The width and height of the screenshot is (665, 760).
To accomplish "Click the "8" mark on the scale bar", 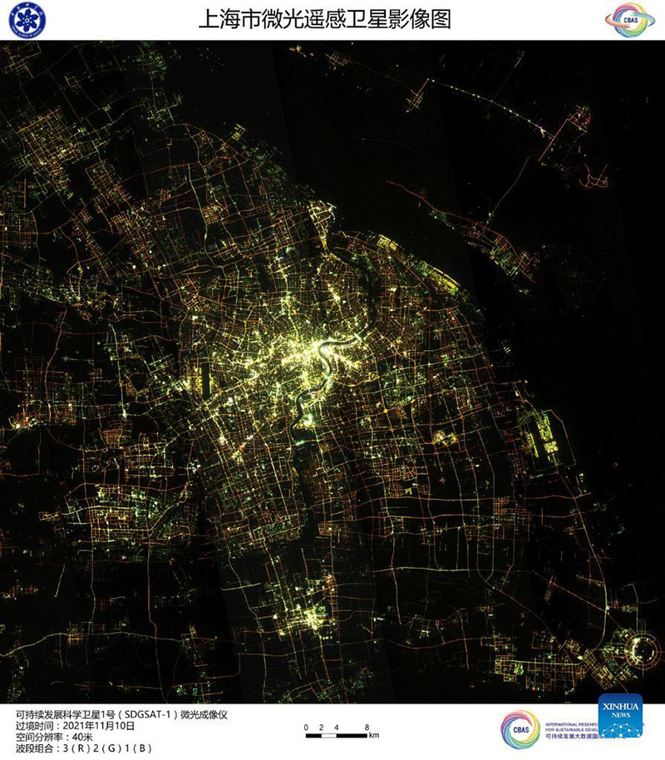I will tap(367, 727).
